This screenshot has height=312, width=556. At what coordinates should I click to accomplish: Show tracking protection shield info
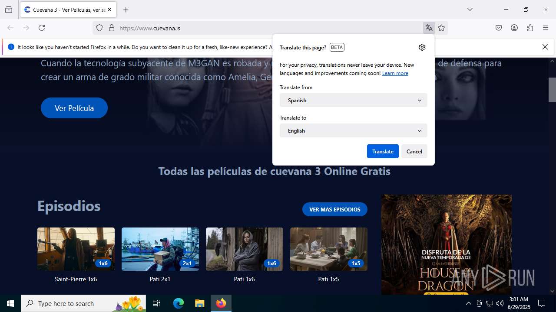(x=99, y=28)
